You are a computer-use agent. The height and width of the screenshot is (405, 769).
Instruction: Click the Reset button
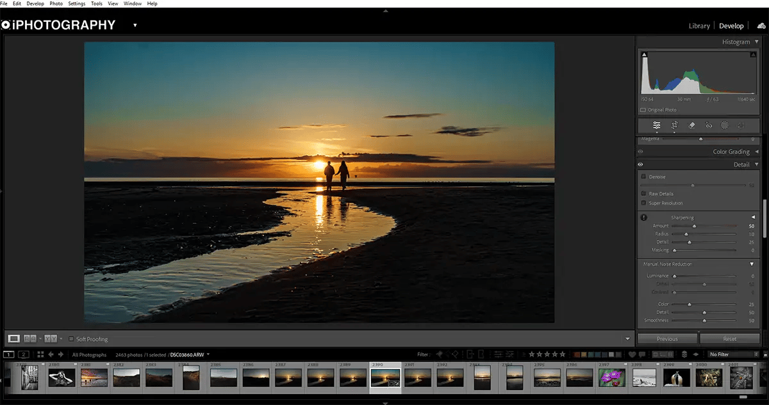coord(730,339)
